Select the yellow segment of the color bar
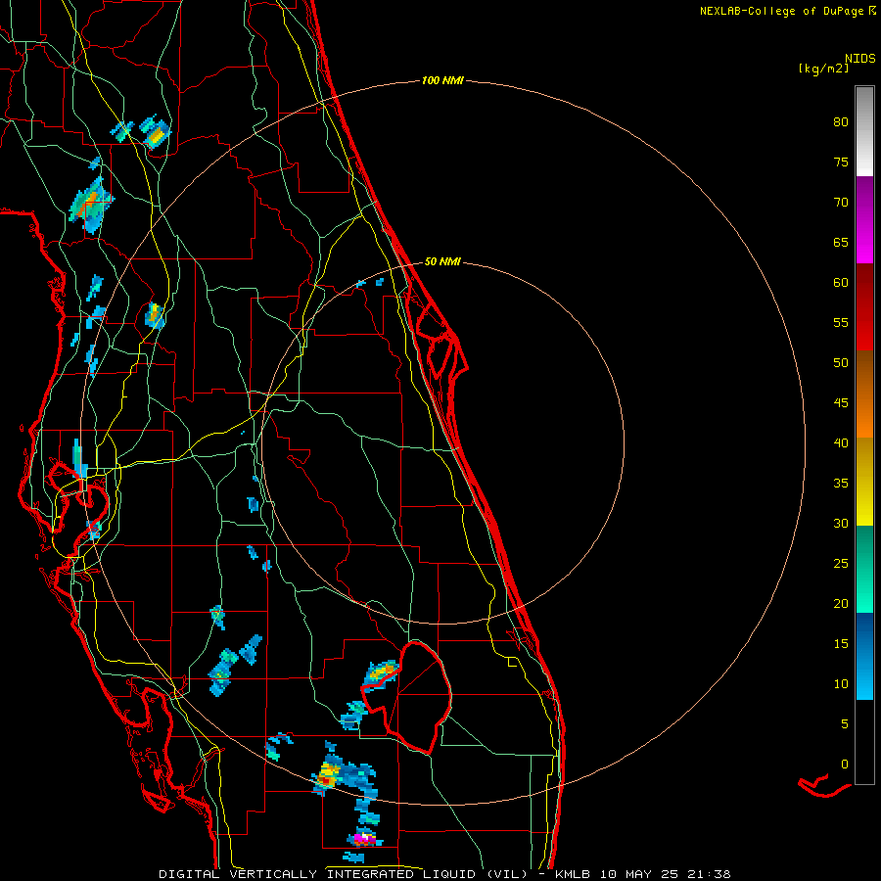 tap(864, 482)
